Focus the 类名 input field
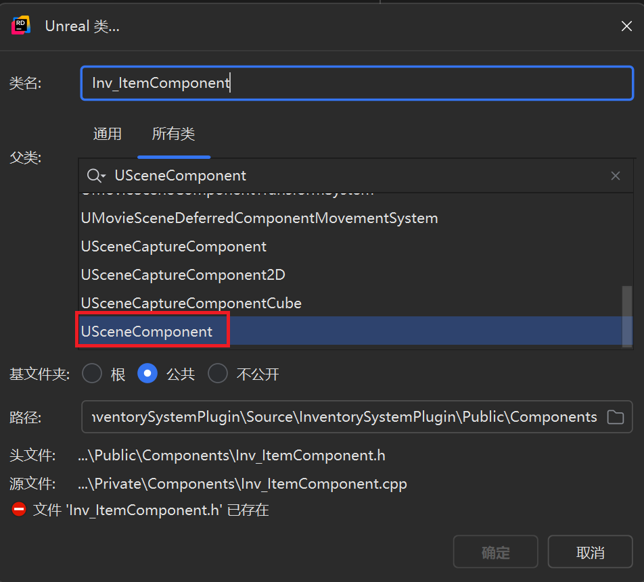The height and width of the screenshot is (582, 644). (x=357, y=83)
